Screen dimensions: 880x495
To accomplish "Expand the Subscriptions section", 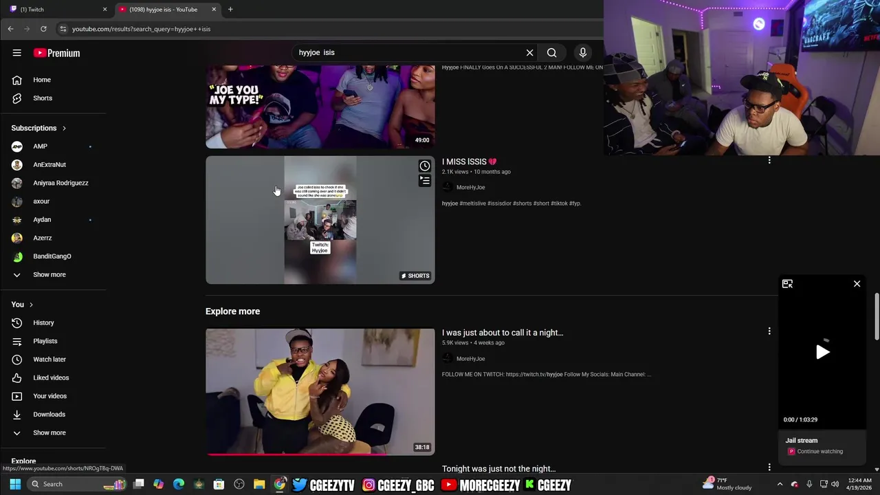I will point(39,128).
